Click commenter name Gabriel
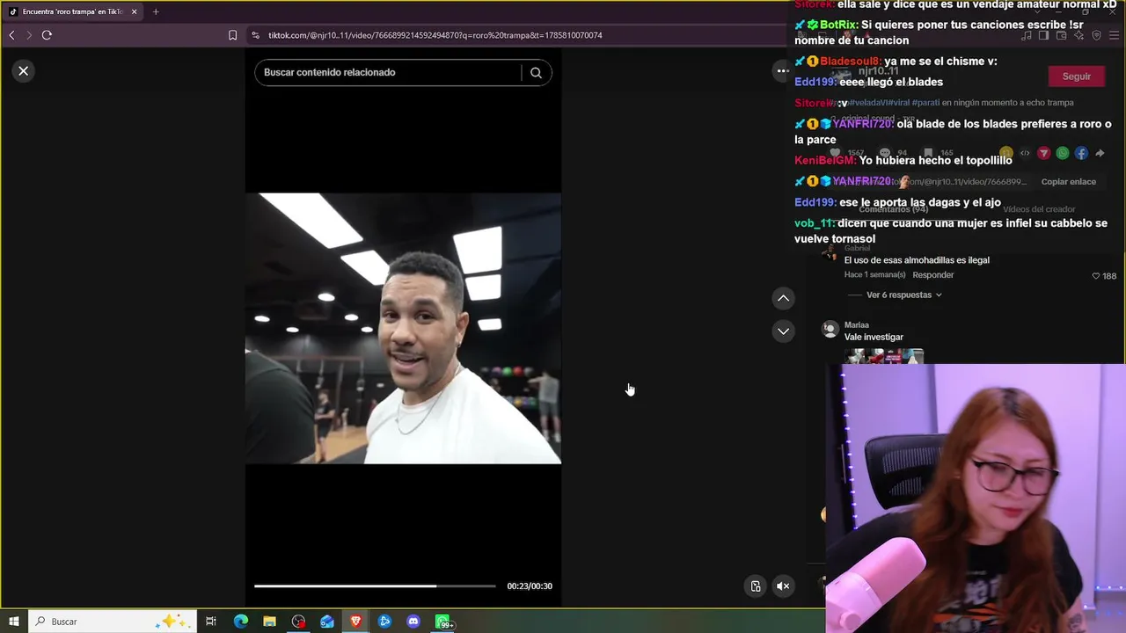 click(857, 249)
